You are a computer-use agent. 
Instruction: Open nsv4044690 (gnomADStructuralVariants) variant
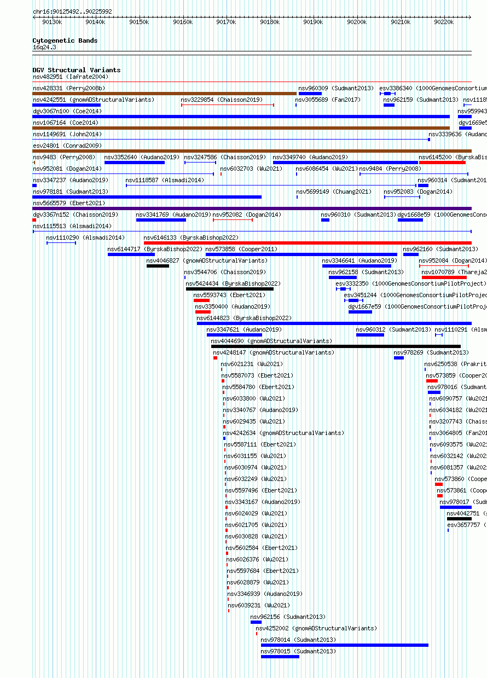tap(272, 341)
